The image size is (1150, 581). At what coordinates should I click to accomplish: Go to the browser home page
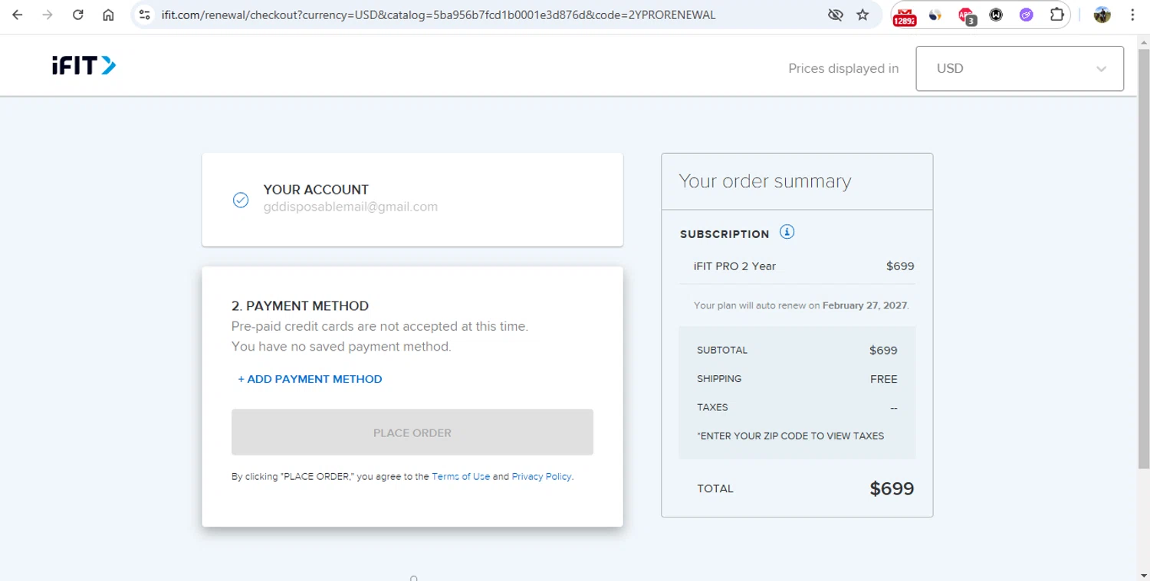tap(108, 15)
